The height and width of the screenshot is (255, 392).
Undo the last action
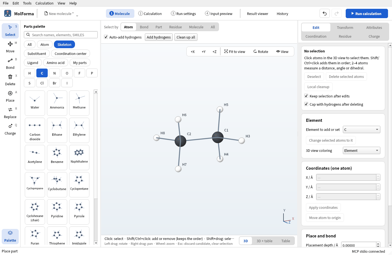click(325, 13)
